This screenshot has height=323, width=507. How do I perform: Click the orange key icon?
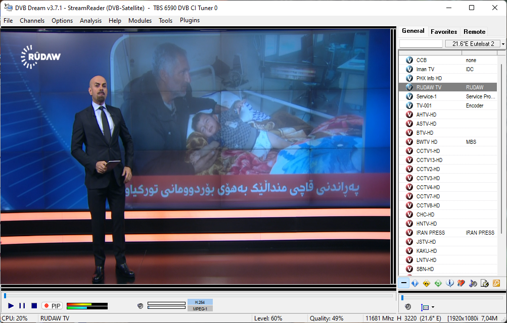(x=496, y=283)
